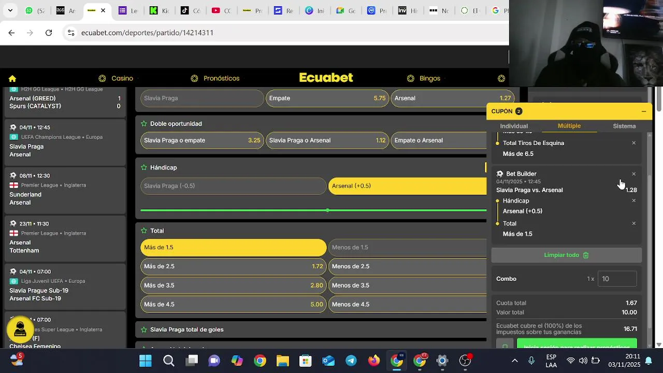Remove Hándicap Arsenal (+0.5) from coupon
The image size is (663, 373).
pyautogui.click(x=633, y=200)
